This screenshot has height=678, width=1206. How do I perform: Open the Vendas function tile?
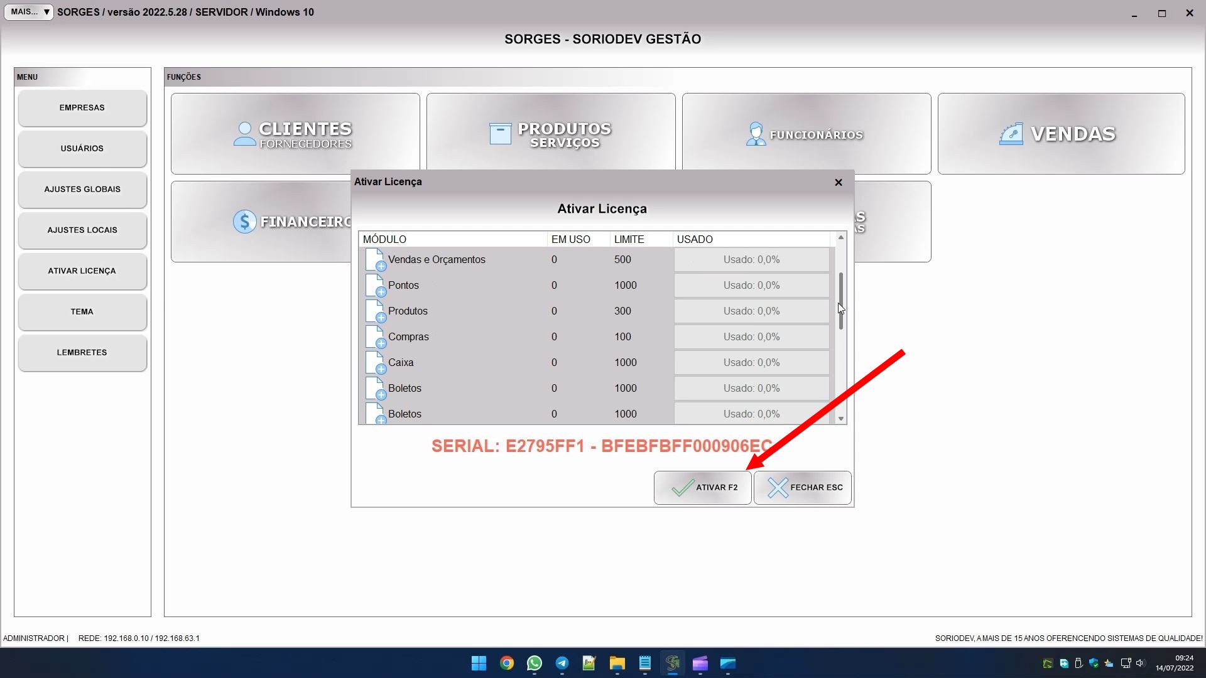(1061, 134)
